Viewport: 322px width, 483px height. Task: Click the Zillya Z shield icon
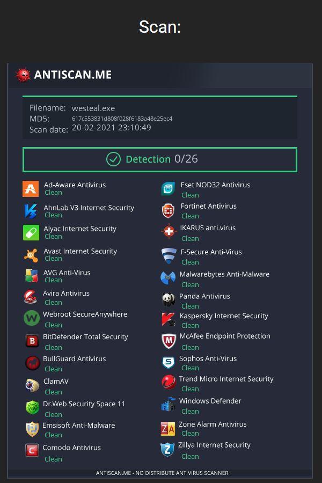point(167,449)
